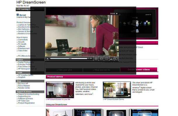This screenshot has height=116, width=178.
Task: Go to Free Online Classes
Action: click(x=27, y=67)
